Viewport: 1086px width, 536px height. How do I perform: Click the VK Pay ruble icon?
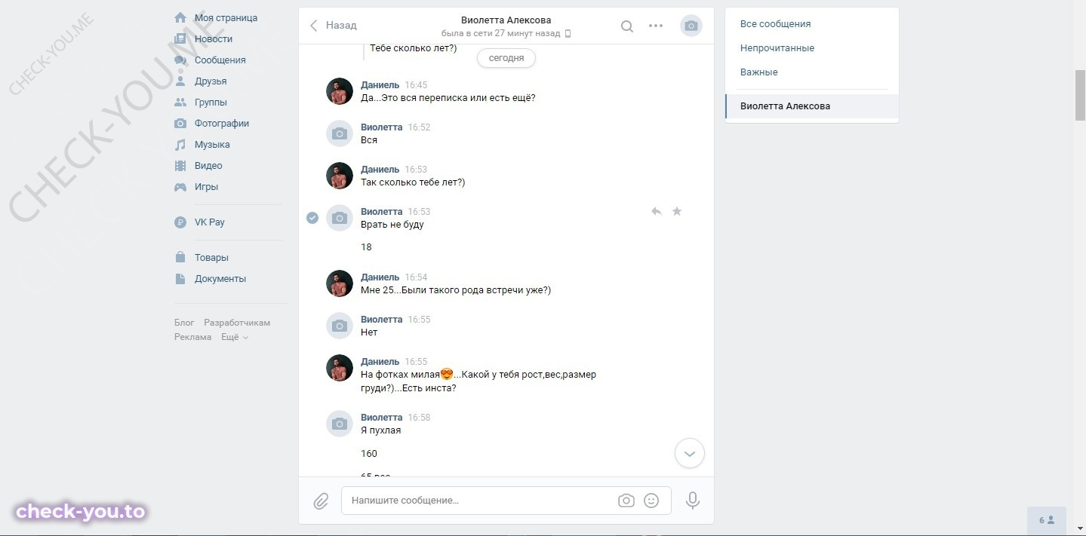pos(180,222)
